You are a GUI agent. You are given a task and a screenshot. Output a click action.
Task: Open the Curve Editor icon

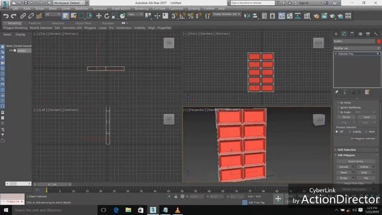[289, 16]
